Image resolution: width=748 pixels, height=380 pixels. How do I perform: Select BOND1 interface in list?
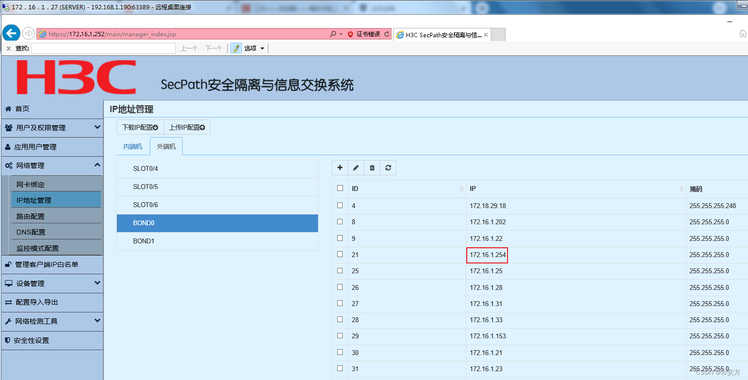click(217, 241)
